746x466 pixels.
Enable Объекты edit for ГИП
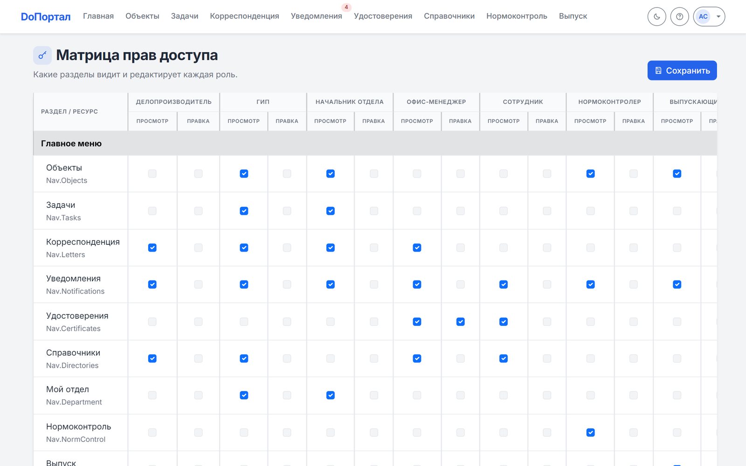tap(287, 174)
